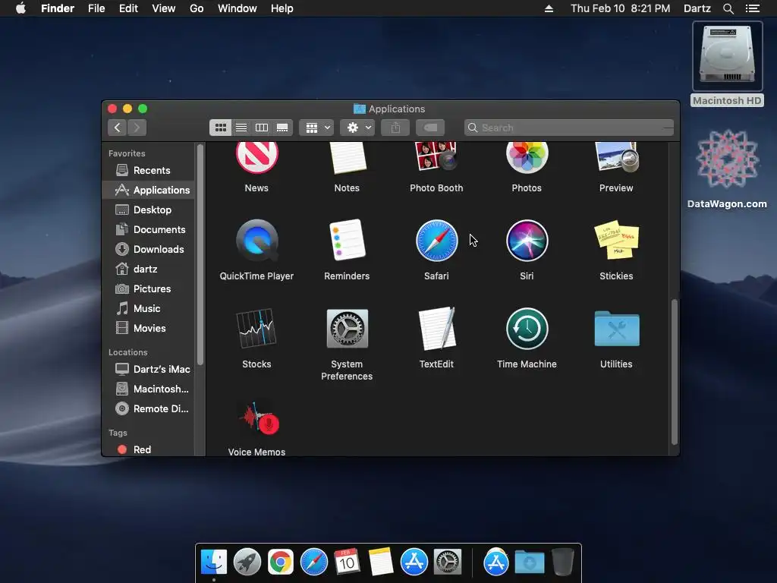Screen dimensions: 777x583
Task: Go forward in Finder history
Action: pyautogui.click(x=137, y=128)
